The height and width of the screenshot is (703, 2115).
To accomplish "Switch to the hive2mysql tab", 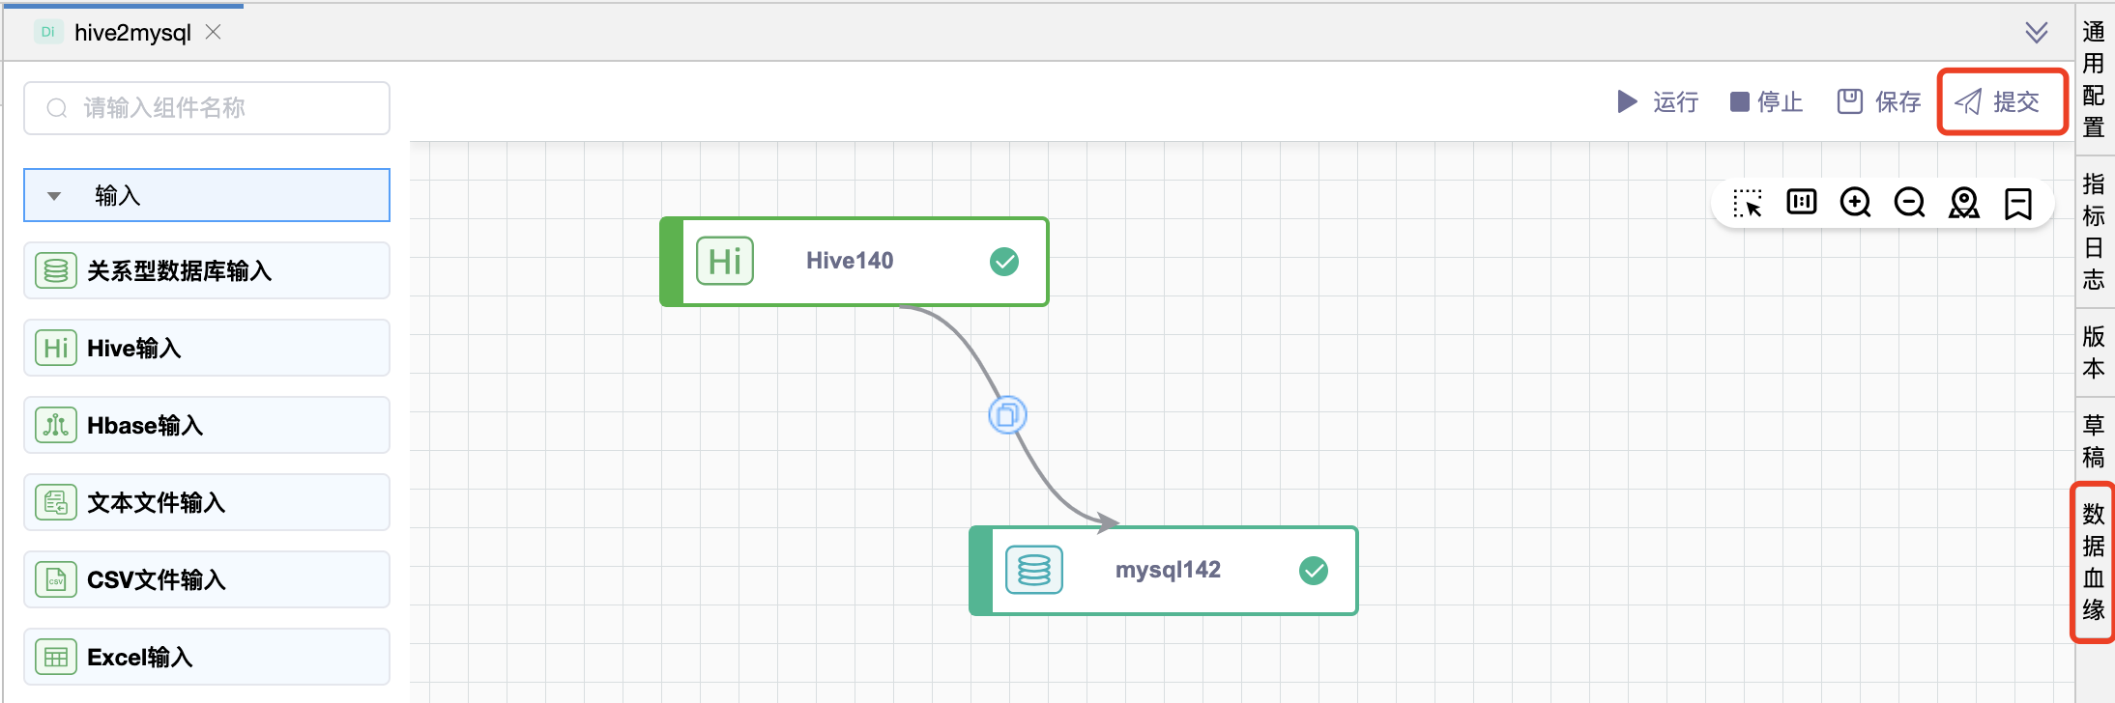I will click(132, 33).
